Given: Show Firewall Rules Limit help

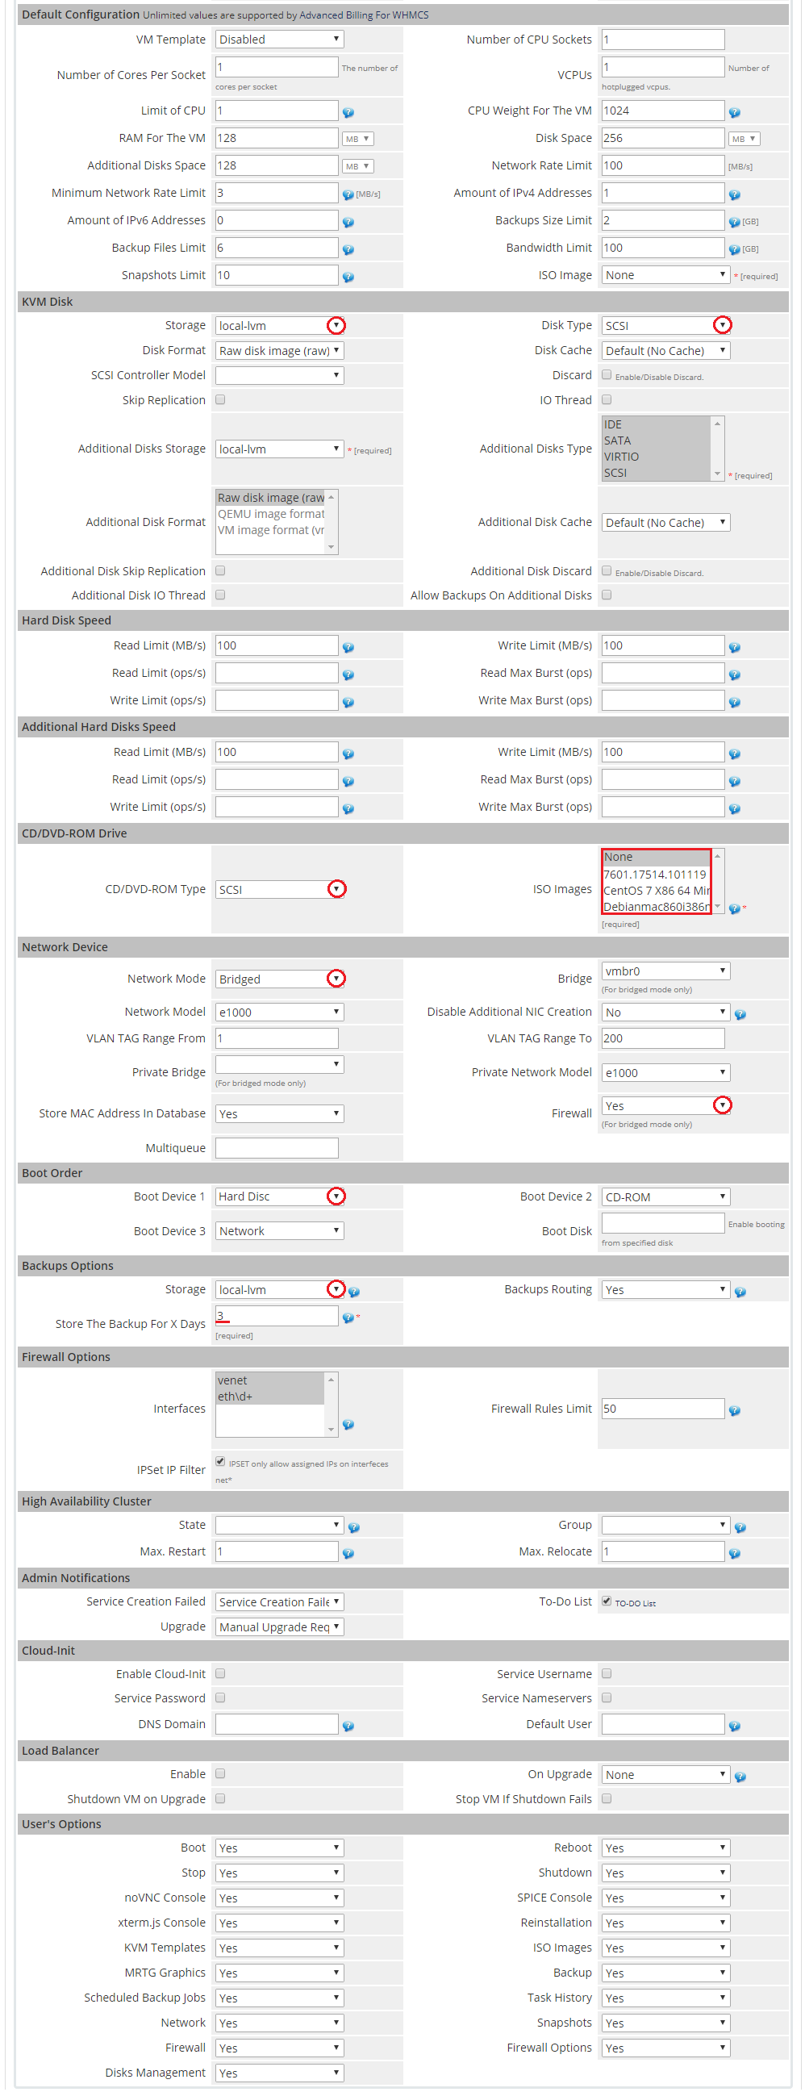Looking at the screenshot, I should (x=734, y=1411).
